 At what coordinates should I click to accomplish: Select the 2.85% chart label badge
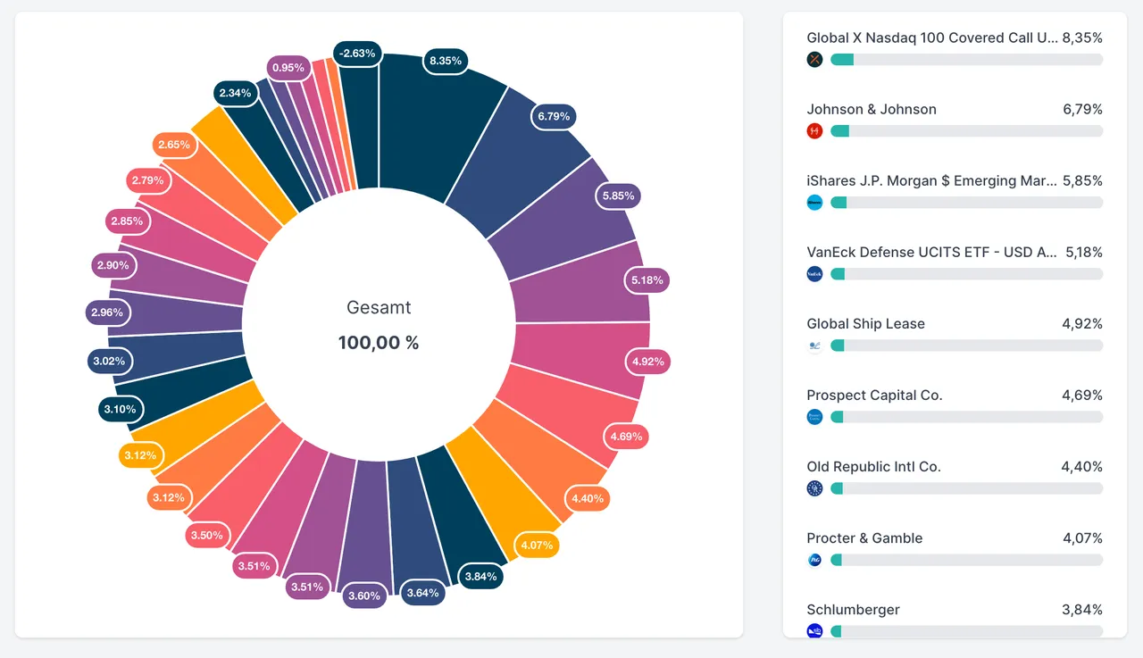click(x=127, y=221)
